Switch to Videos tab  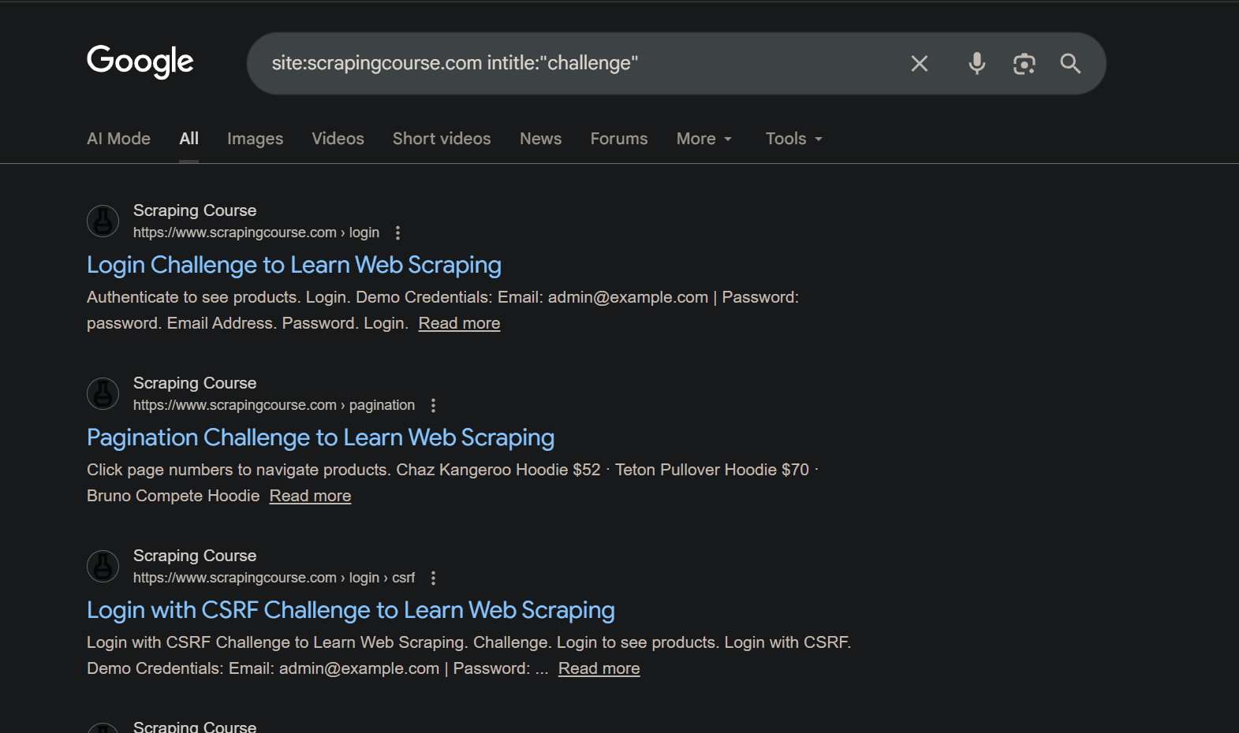pyautogui.click(x=338, y=139)
